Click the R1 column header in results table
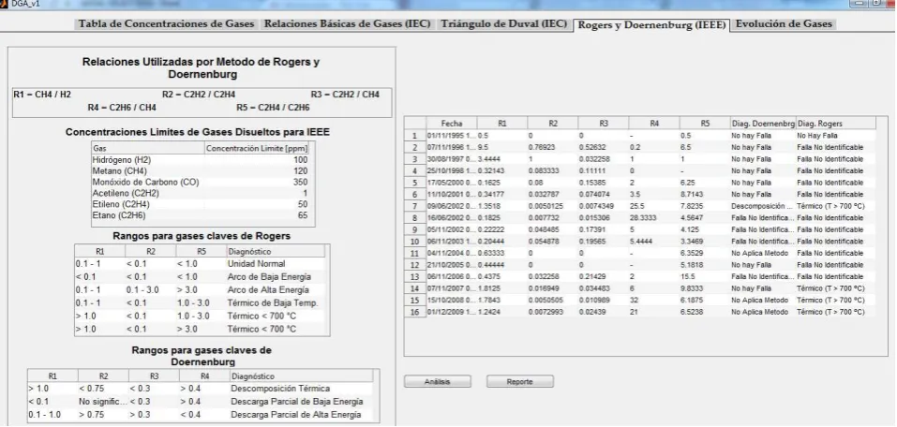This screenshot has width=897, height=427. pyautogui.click(x=502, y=123)
